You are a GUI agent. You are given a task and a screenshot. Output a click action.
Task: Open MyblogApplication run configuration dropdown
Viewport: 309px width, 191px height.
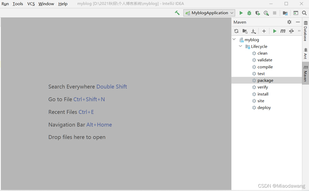(x=209, y=13)
